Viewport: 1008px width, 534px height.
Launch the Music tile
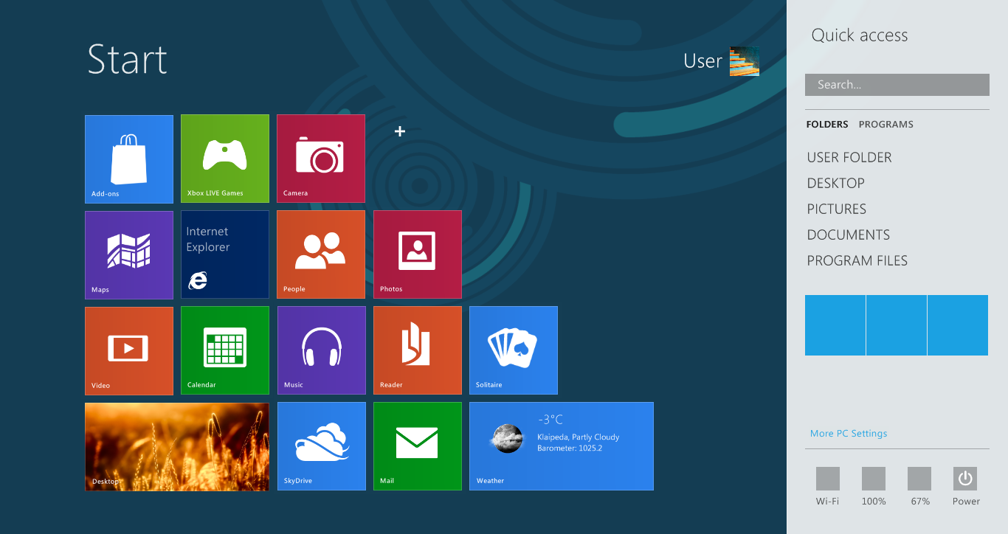click(x=322, y=350)
